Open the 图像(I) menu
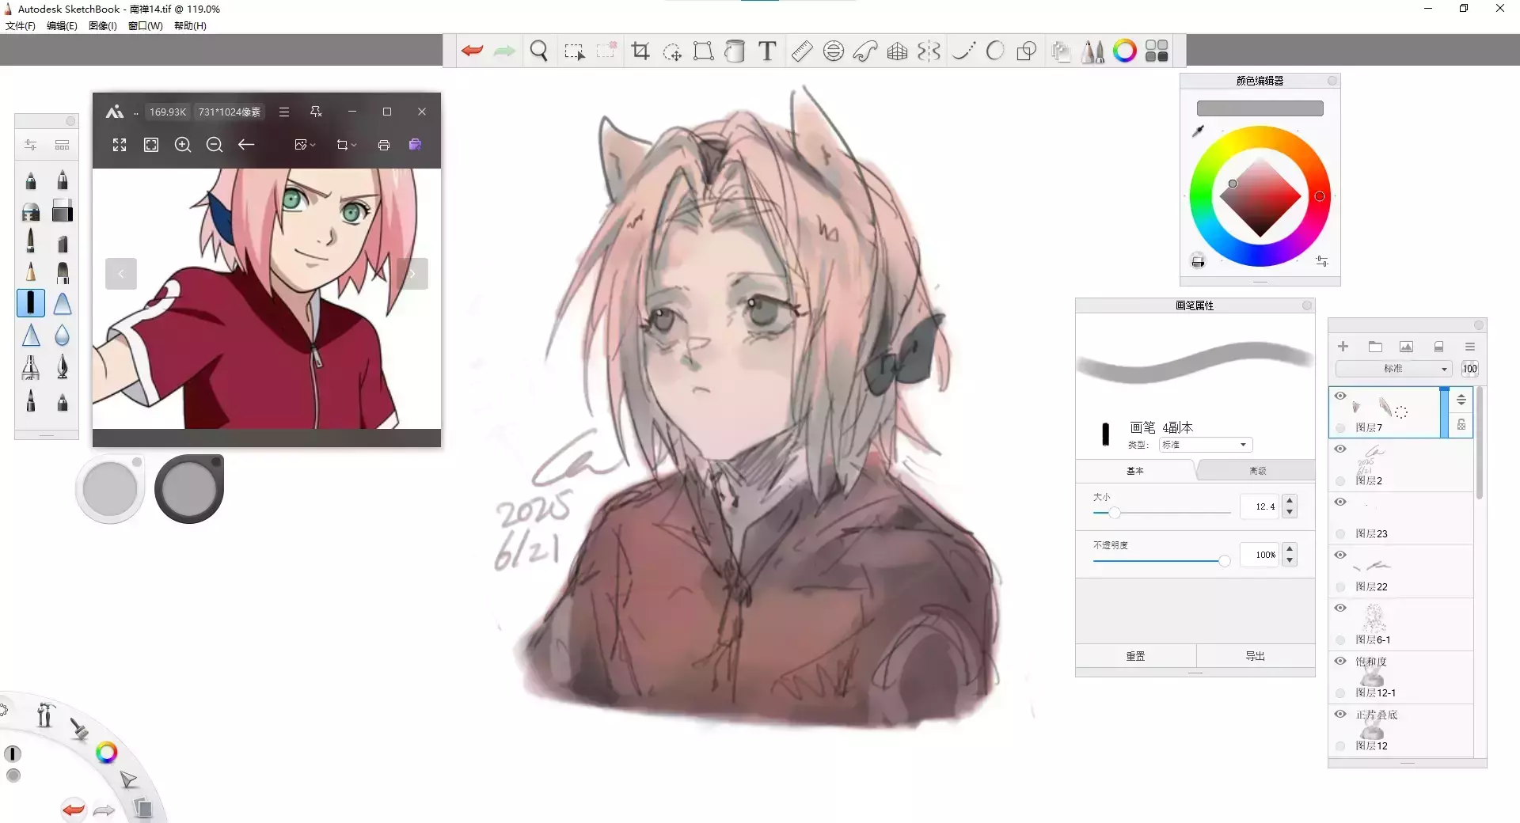This screenshot has width=1520, height=823. [103, 26]
